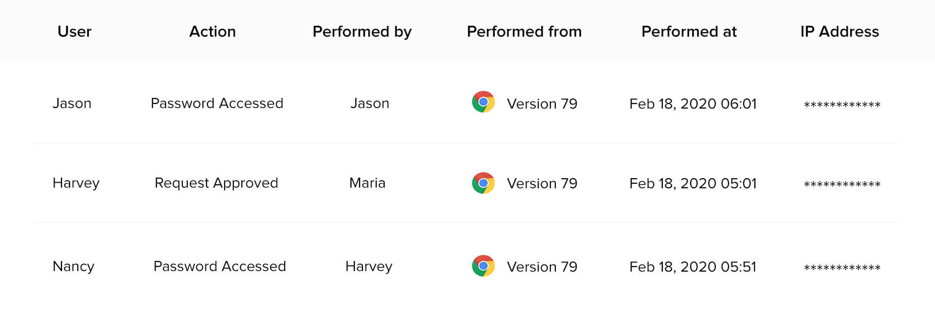This screenshot has width=935, height=319.
Task: Click the Chrome icon in Nancy's row
Action: tap(483, 266)
